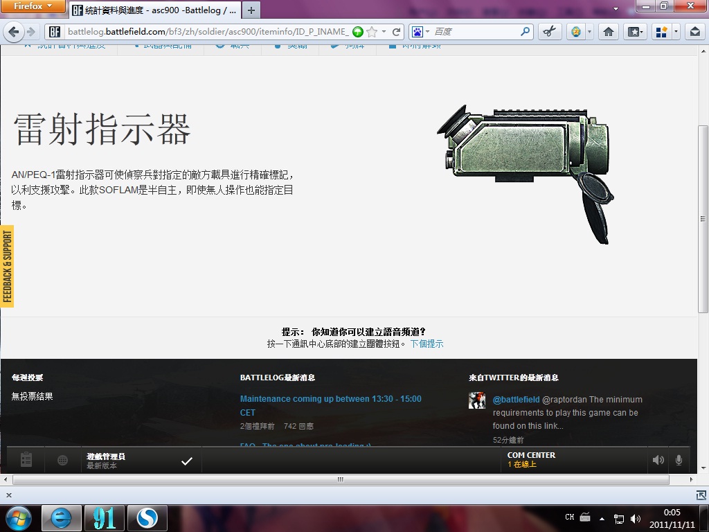709x532 pixels.
Task: Click the 下個提示 next tip link
Action: pos(427,344)
